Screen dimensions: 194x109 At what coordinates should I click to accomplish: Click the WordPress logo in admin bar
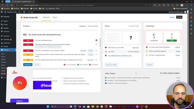pos(2,12)
